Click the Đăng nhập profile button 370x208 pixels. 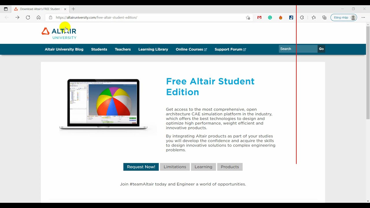click(x=344, y=18)
